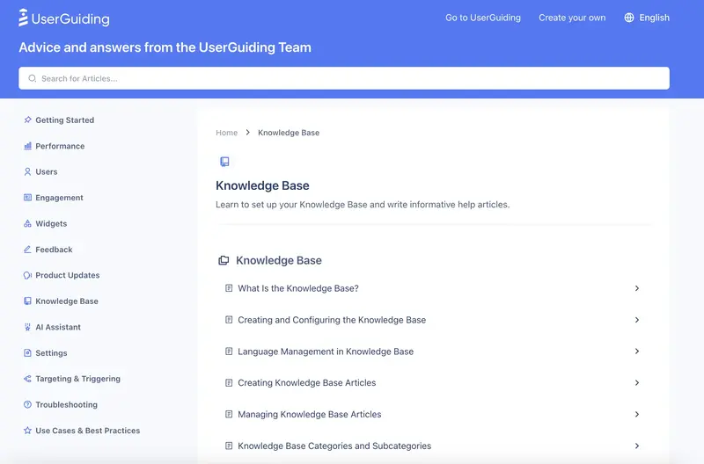Screen dimensions: 704x464
Task: Open Getting Started category
Action: [x=64, y=120]
